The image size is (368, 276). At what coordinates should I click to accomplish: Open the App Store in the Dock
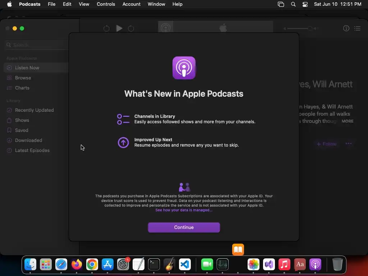click(107, 264)
